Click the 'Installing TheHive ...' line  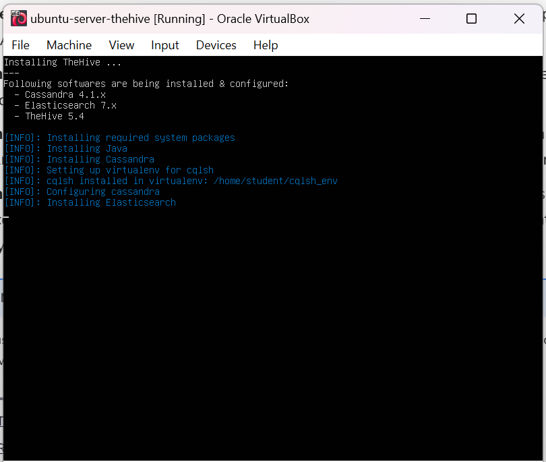point(63,62)
